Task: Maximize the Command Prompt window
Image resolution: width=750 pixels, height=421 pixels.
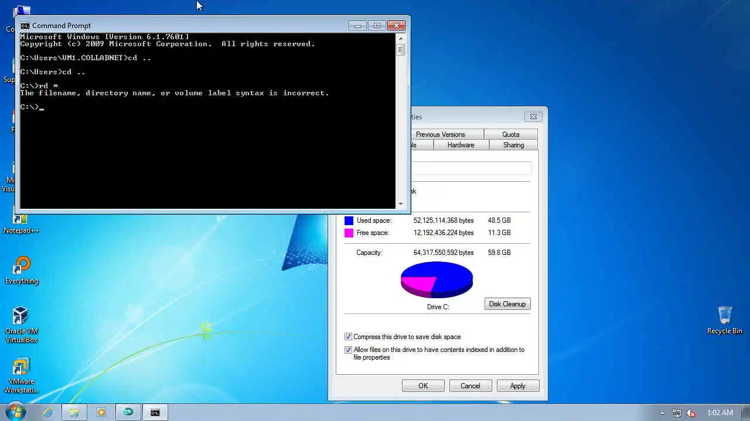Action: 377,26
